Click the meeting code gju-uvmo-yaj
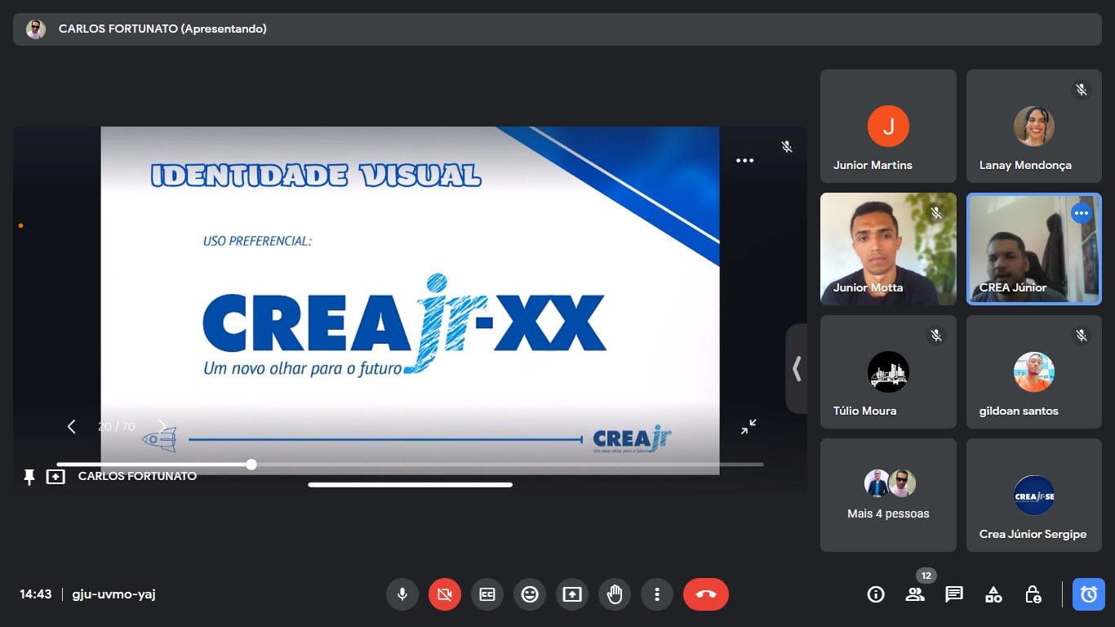Viewport: 1115px width, 627px height. 113,594
